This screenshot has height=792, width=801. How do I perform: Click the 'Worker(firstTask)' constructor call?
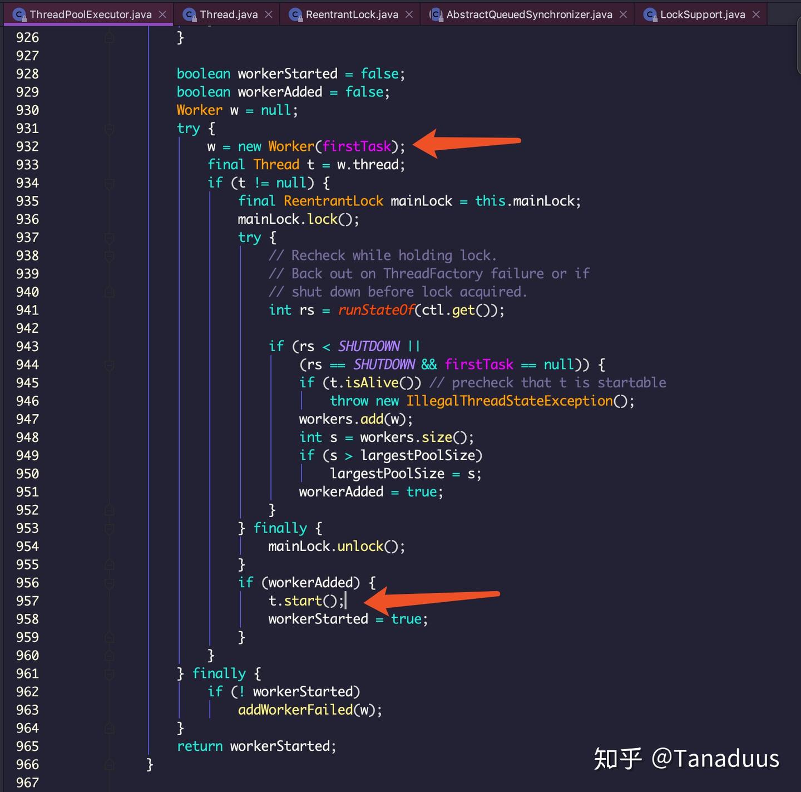333,146
